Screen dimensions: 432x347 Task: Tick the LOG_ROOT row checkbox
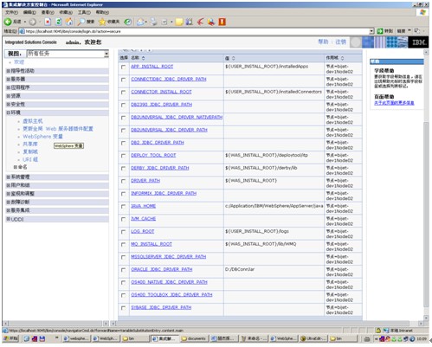point(124,232)
